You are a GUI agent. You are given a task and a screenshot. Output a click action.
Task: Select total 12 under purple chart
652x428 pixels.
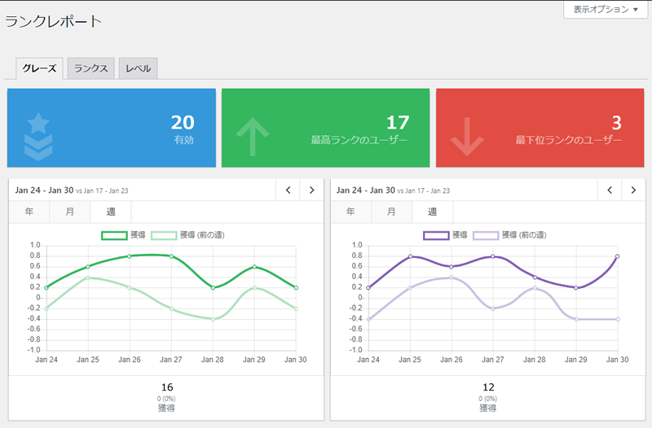[x=488, y=387]
